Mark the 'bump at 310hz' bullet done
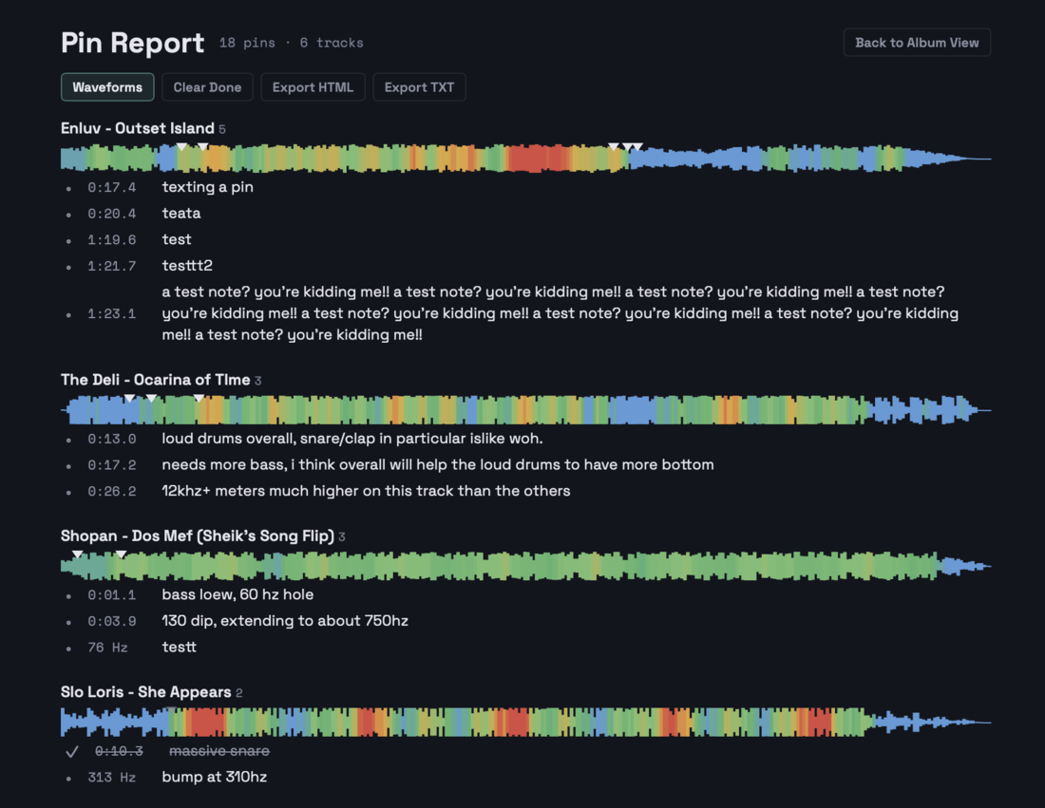The image size is (1045, 808). click(68, 778)
